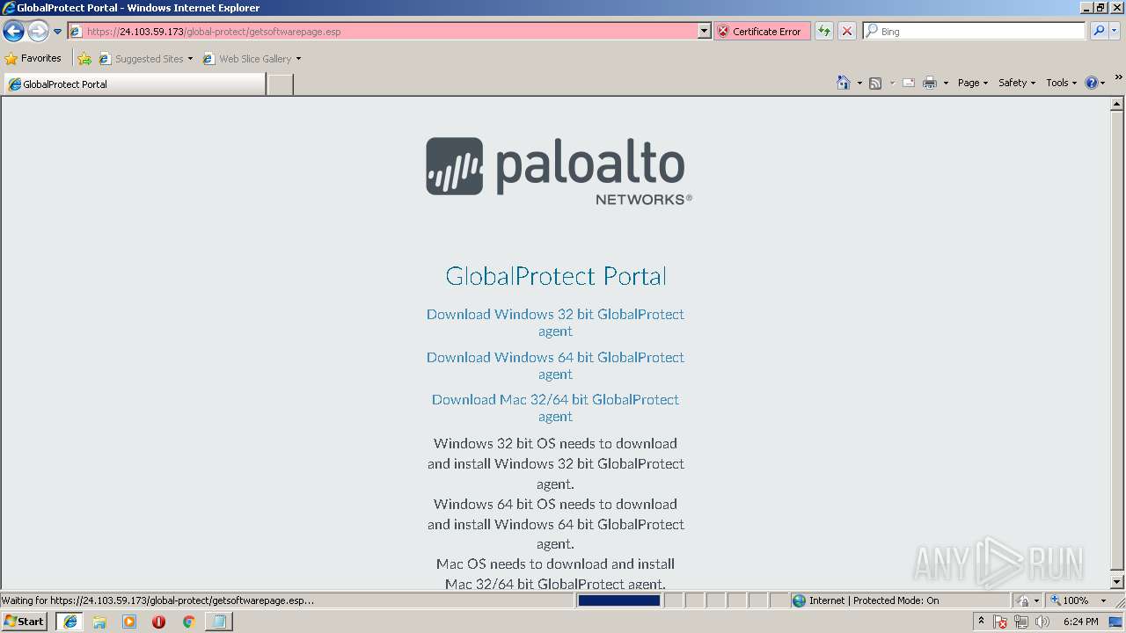The height and width of the screenshot is (633, 1126).
Task: Click the Read Mail envelope icon
Action: pos(909,83)
